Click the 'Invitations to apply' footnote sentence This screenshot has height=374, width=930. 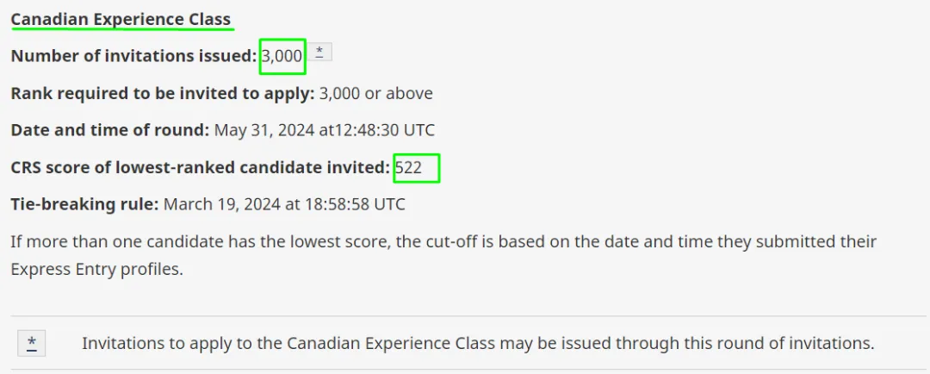(x=478, y=343)
